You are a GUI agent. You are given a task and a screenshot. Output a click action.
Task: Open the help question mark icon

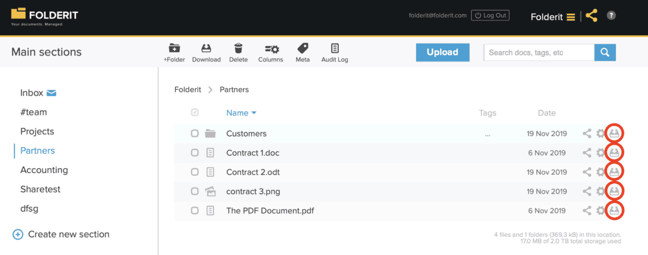611,16
